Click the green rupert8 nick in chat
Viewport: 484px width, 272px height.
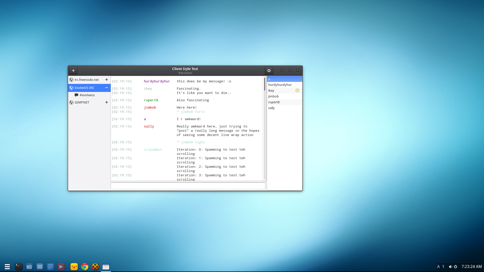(151, 100)
